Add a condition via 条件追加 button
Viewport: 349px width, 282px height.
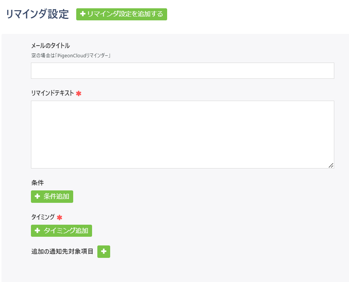53,196
